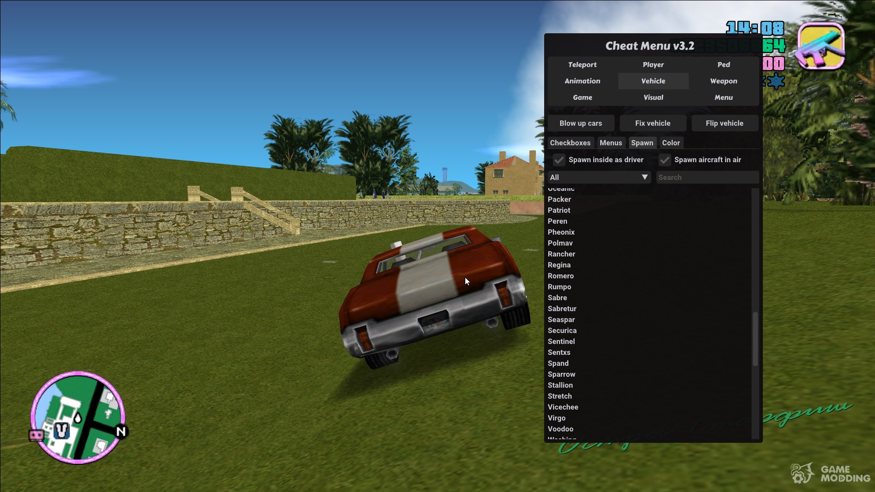Open the All vehicles category dropdown
875x492 pixels.
pyautogui.click(x=598, y=177)
